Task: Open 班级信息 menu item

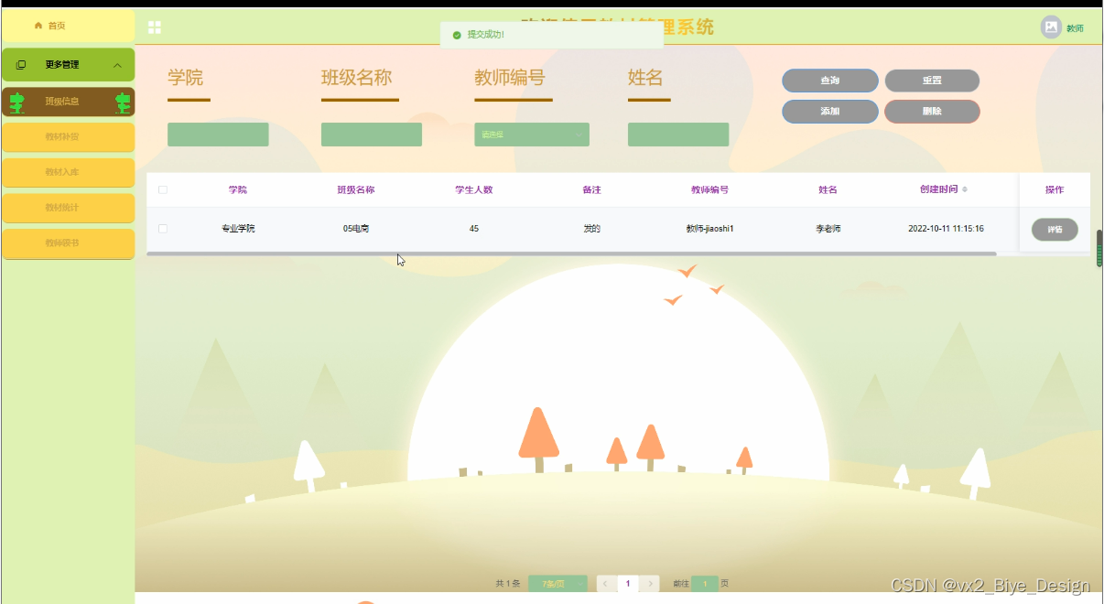Action: (x=69, y=102)
